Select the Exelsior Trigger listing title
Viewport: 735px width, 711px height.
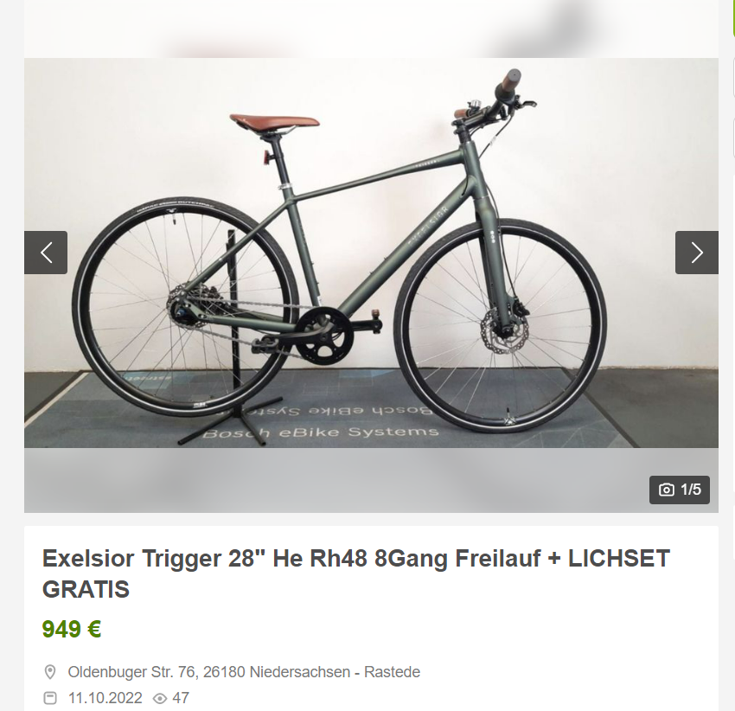click(355, 573)
